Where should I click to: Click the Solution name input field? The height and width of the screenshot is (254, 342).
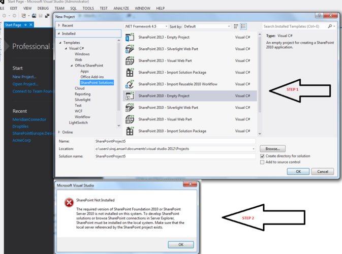coord(175,156)
